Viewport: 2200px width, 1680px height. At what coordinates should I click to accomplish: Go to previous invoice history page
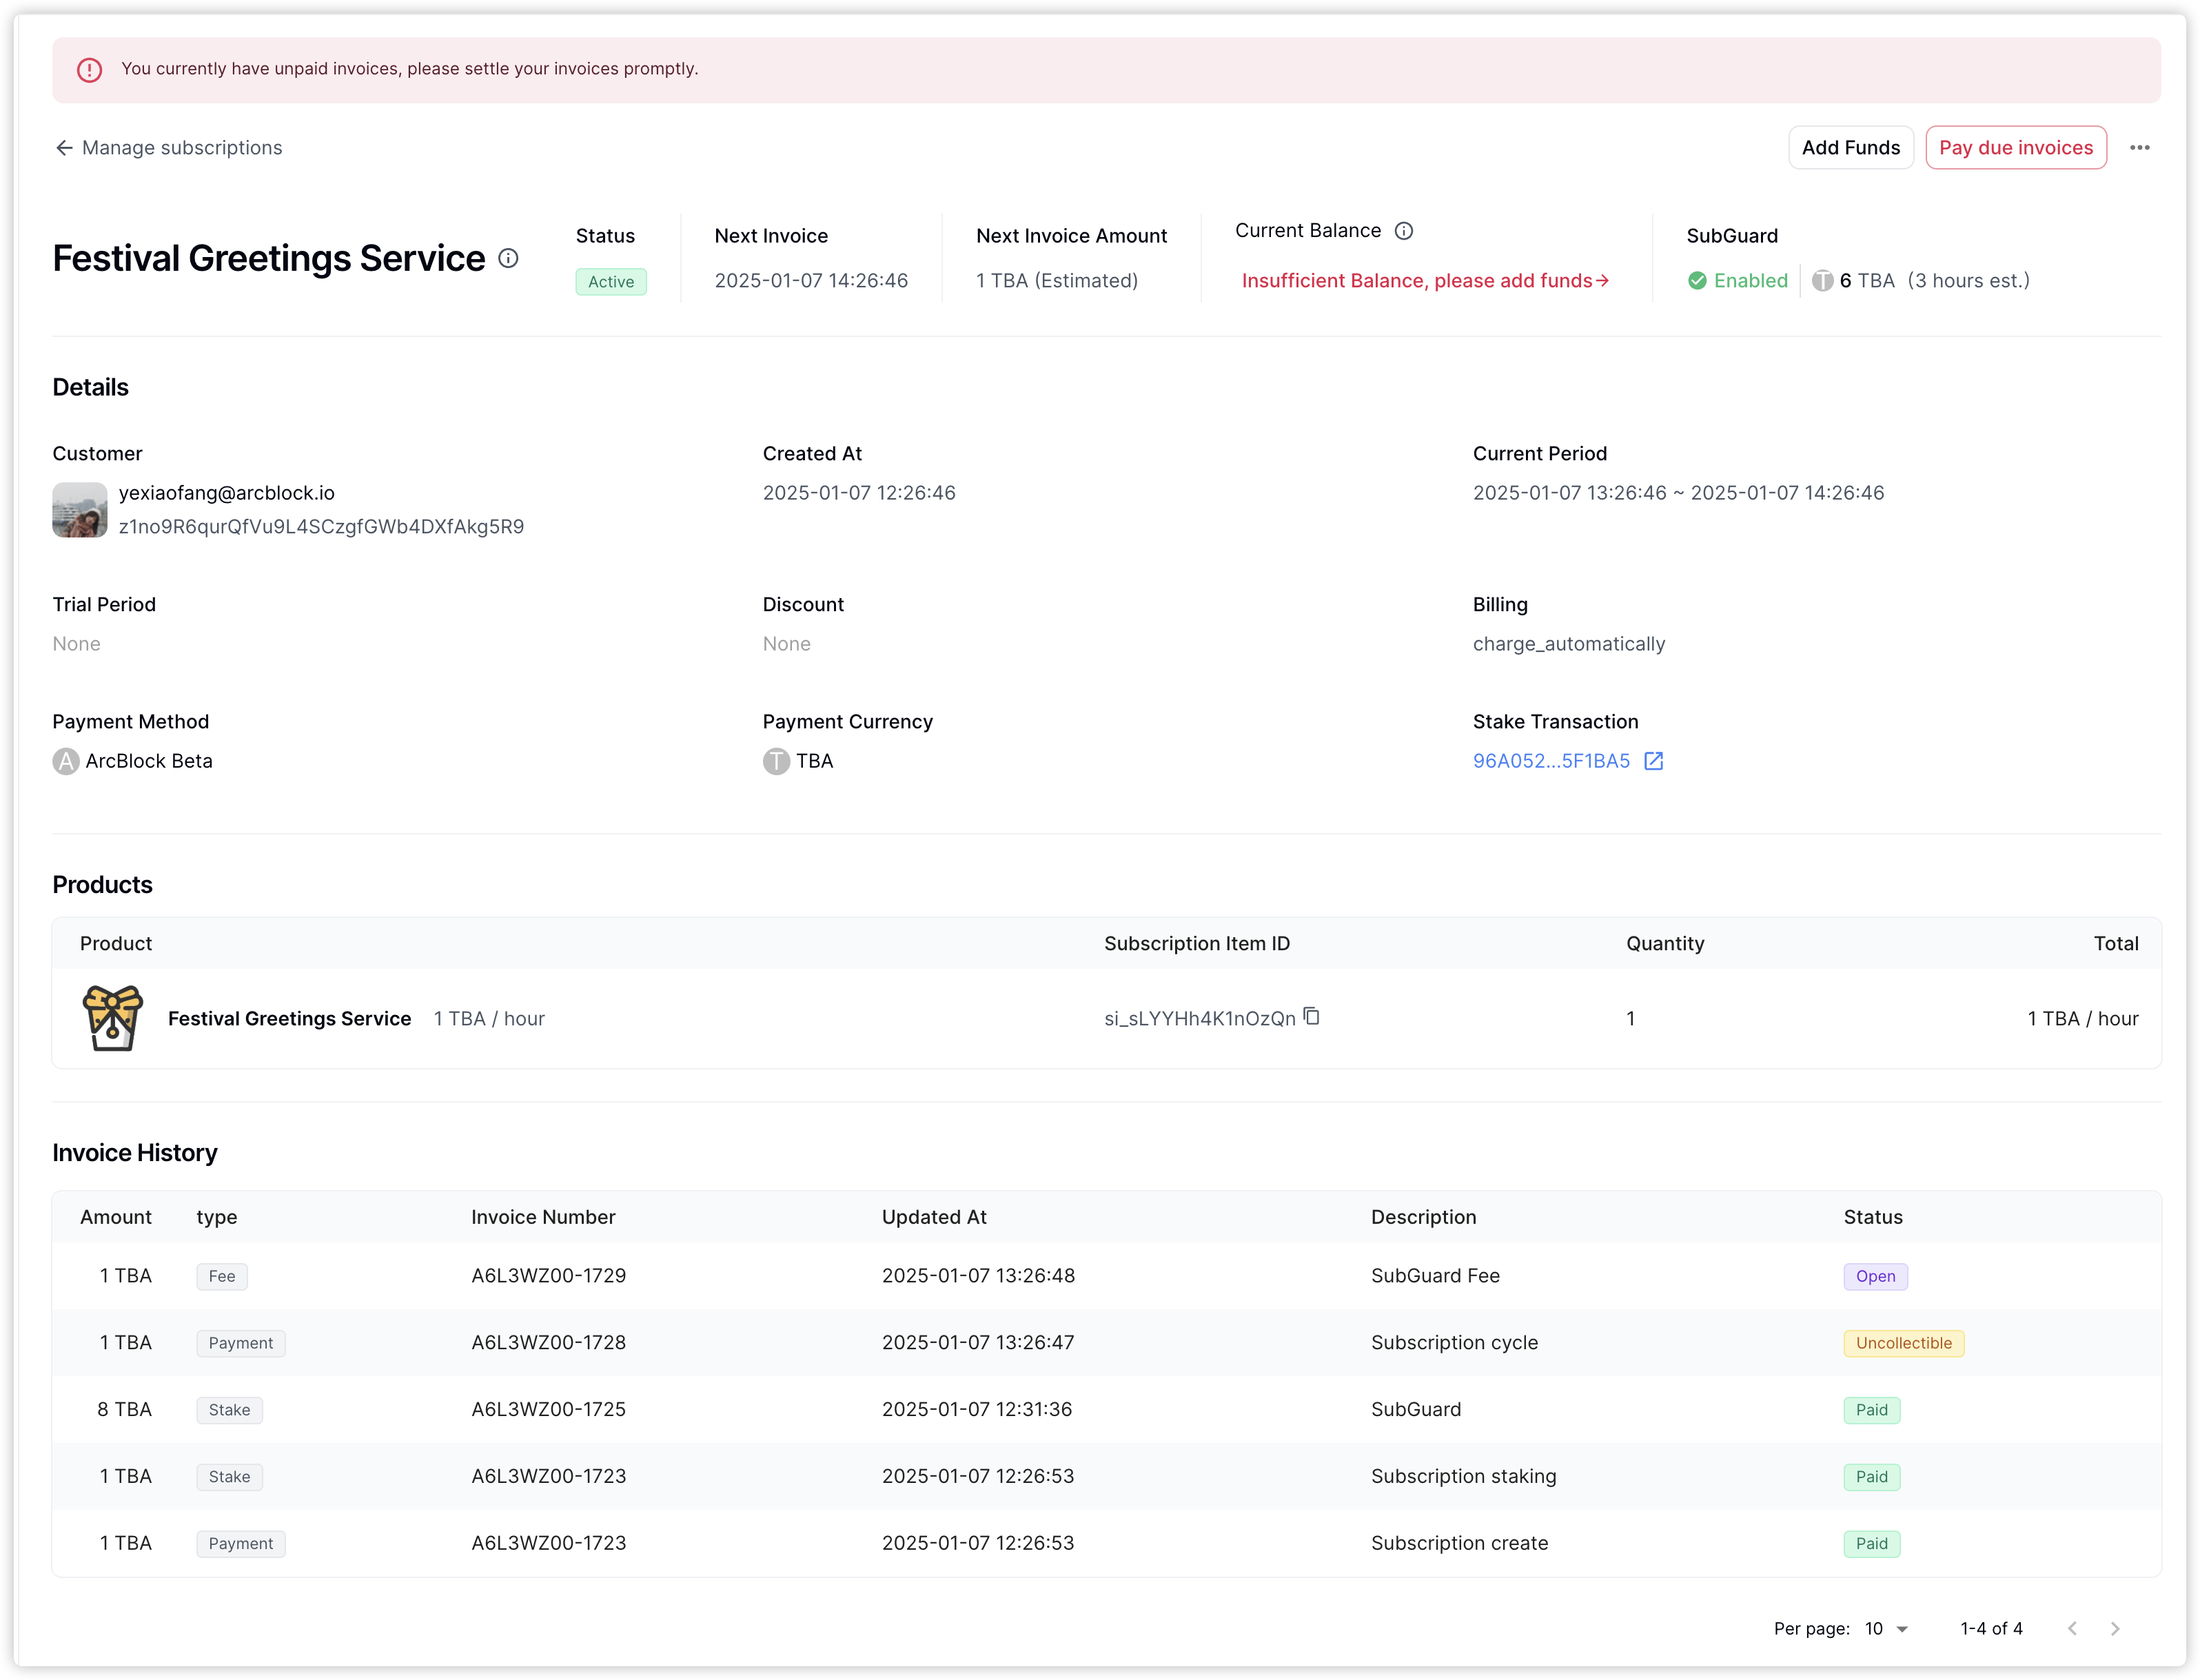(2072, 1629)
